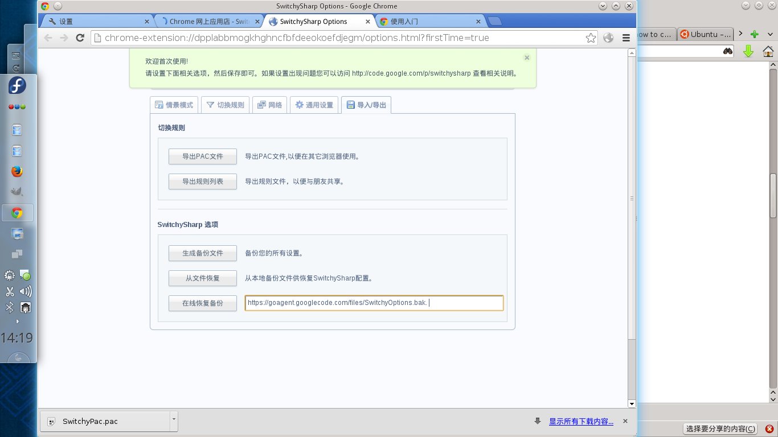
Task: Add new tab with green plus in background browser
Action: 754,34
